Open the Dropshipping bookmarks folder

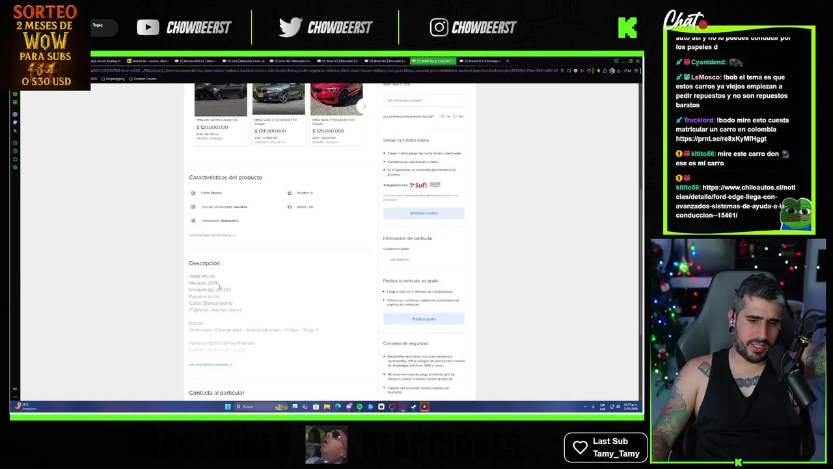coord(113,79)
